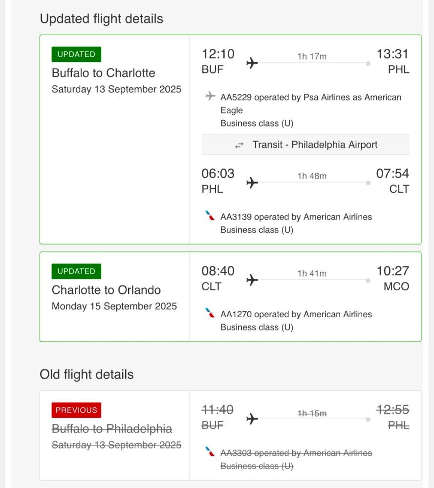Click the Old flight details heading
This screenshot has width=434, height=488.
(x=87, y=374)
